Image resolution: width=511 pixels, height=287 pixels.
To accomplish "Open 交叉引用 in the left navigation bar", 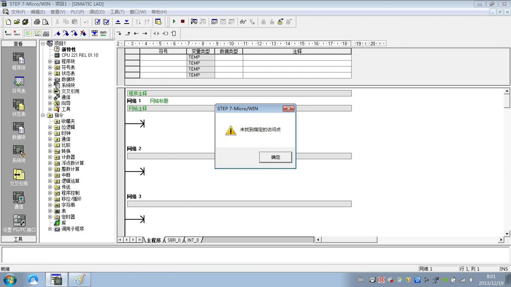I will [19, 177].
